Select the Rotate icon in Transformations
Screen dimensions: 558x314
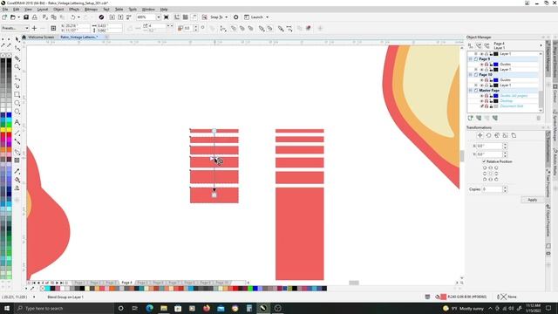[x=488, y=135]
